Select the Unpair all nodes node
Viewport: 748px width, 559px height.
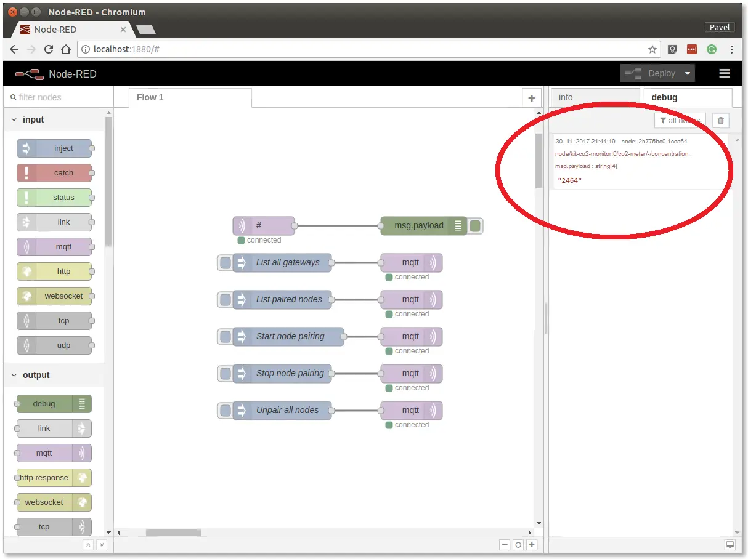(282, 411)
